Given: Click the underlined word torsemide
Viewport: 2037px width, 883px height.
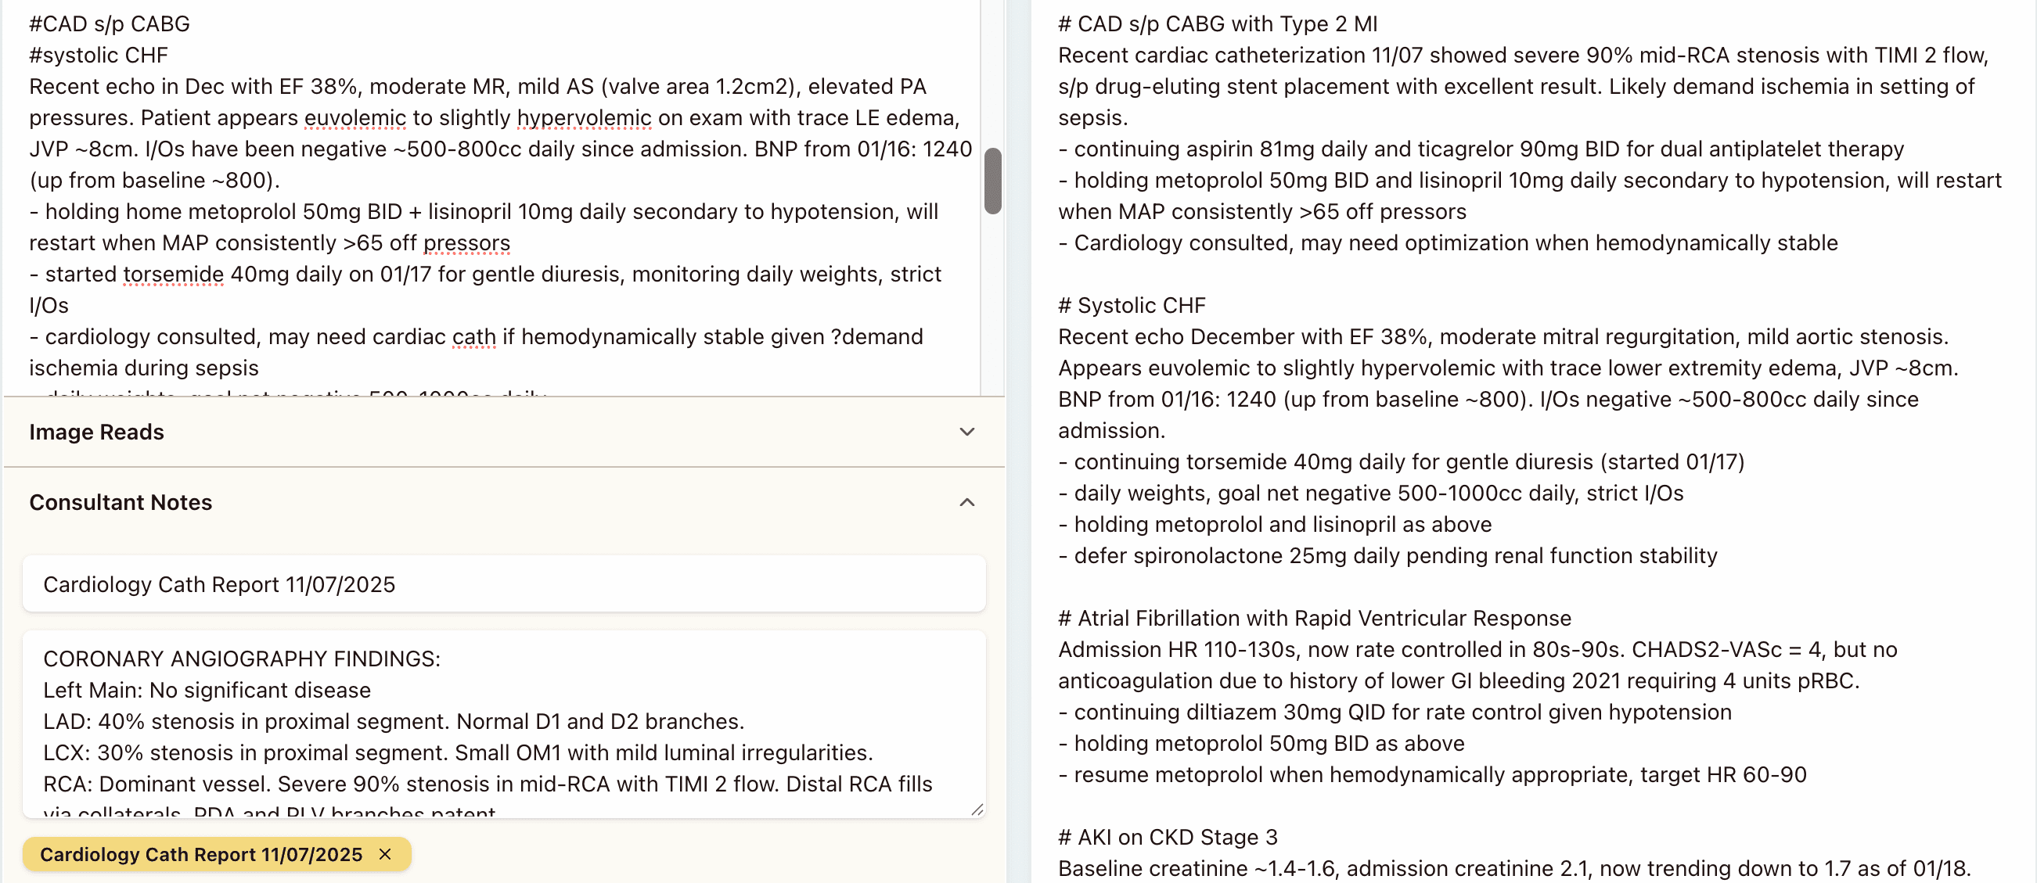Looking at the screenshot, I should pos(171,275).
